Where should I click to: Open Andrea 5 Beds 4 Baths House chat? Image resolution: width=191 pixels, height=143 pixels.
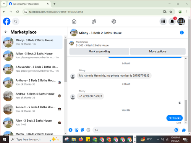(x=32, y=96)
